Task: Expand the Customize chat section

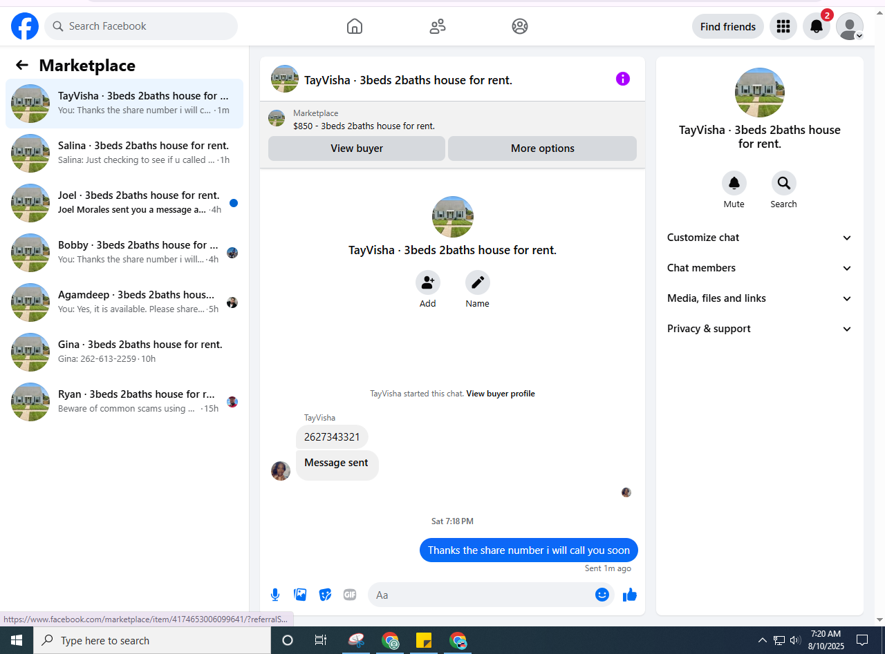Action: click(760, 238)
